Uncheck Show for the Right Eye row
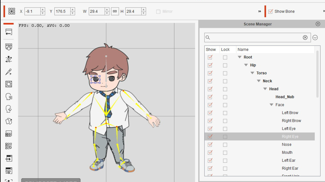 tap(210, 137)
